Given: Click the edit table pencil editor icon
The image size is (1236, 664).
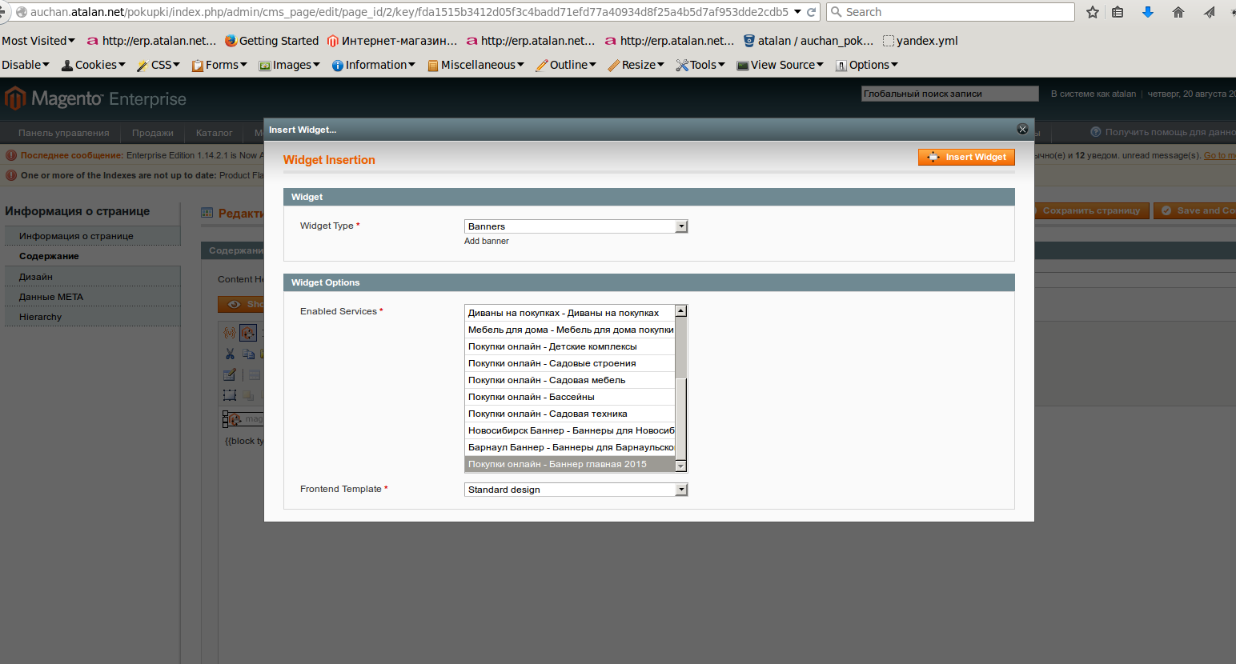Looking at the screenshot, I should (x=230, y=374).
